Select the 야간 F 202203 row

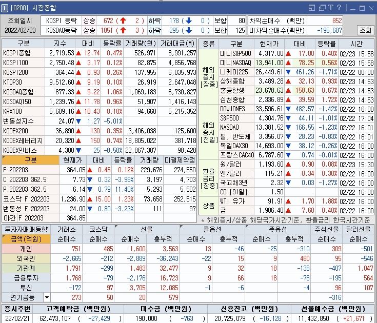coord(99,218)
